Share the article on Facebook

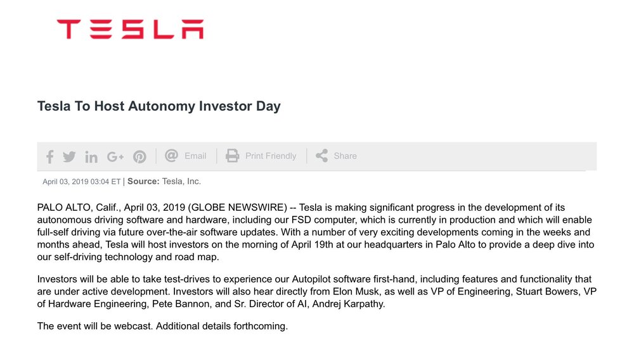(x=50, y=156)
